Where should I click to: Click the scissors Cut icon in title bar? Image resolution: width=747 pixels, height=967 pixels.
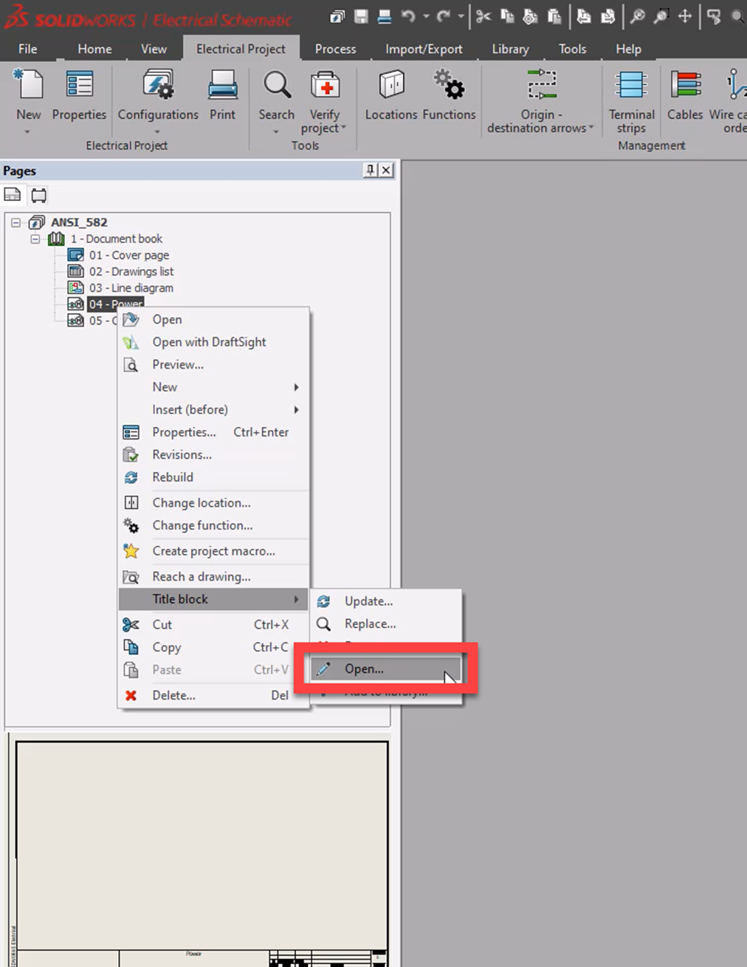pyautogui.click(x=483, y=16)
